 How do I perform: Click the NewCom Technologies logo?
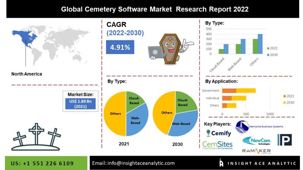click(x=257, y=141)
